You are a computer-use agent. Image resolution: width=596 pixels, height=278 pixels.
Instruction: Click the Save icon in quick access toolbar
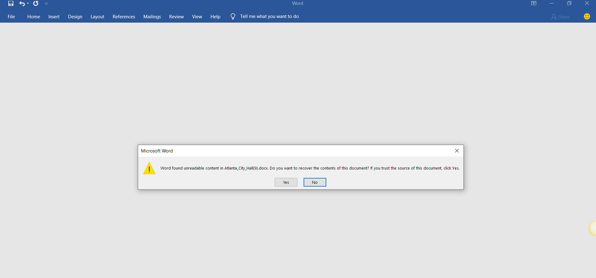[x=11, y=3]
